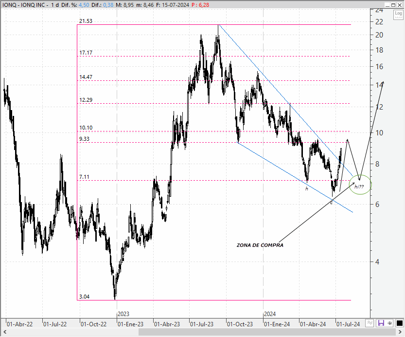Viewport: 405px width, 337px height.
Task: Toggle the Log scale button
Action: point(398,15)
